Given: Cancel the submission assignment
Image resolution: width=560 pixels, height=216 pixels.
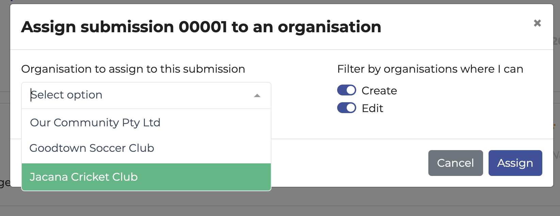Looking at the screenshot, I should tap(455, 163).
